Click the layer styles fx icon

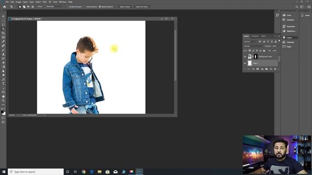[253, 69]
